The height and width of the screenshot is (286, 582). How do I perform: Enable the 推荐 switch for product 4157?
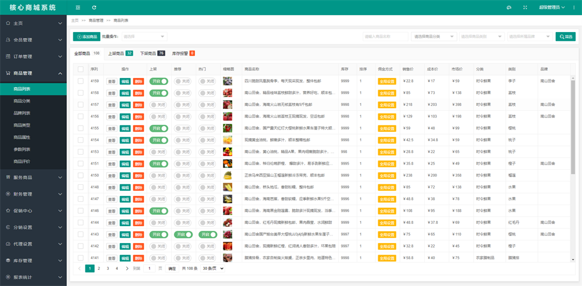(182, 105)
